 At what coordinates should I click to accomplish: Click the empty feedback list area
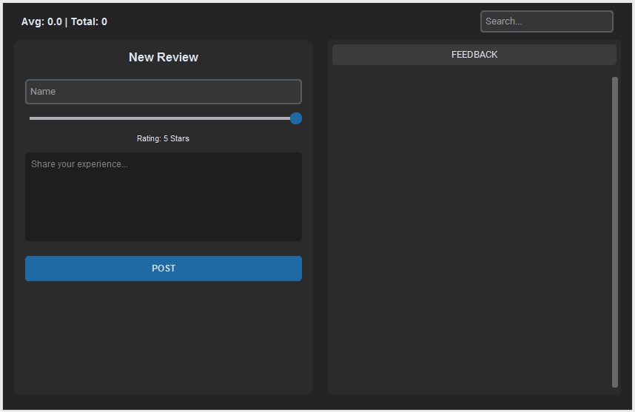(470, 231)
